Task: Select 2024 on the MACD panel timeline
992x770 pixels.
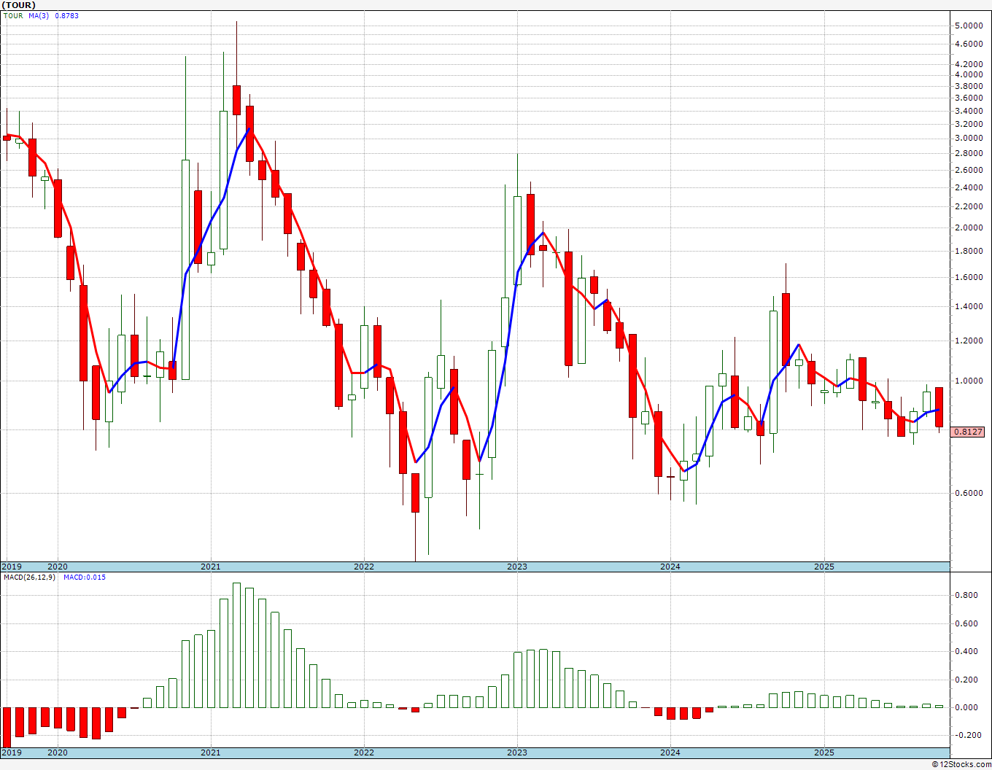Action: click(670, 752)
